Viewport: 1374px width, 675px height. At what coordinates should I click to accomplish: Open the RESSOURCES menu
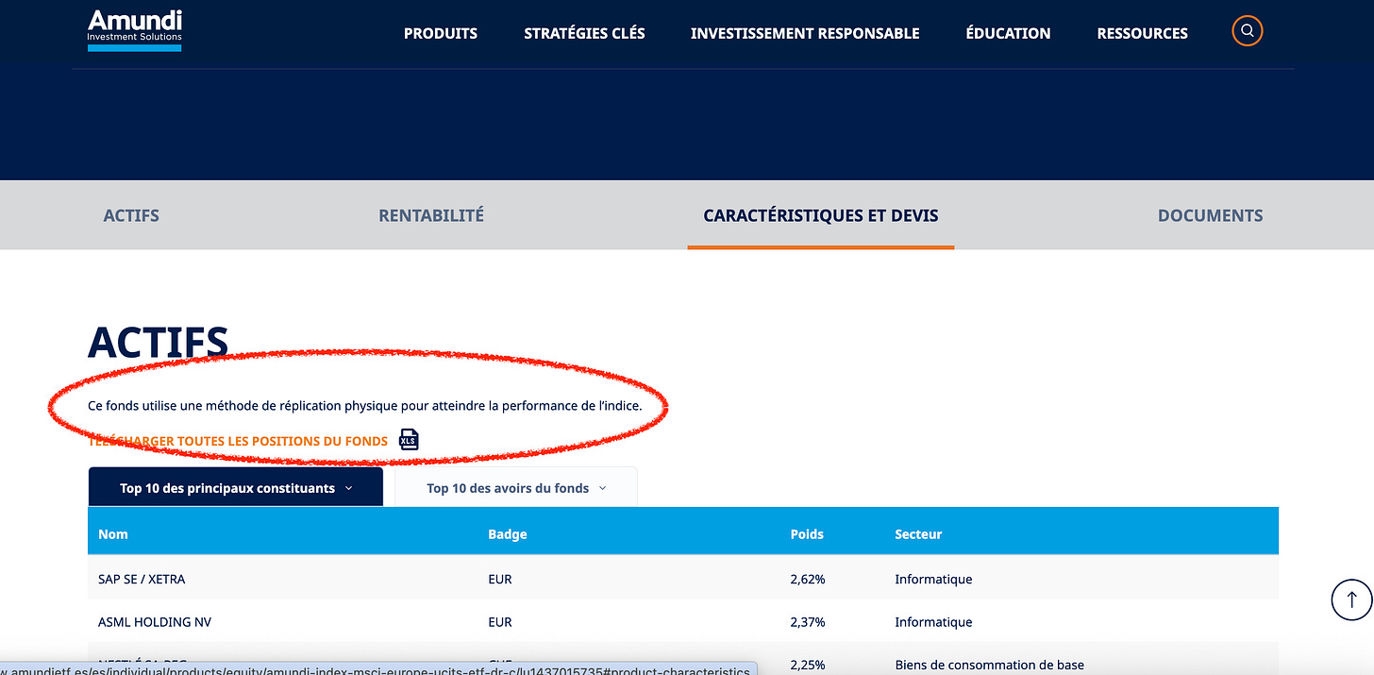coord(1142,33)
